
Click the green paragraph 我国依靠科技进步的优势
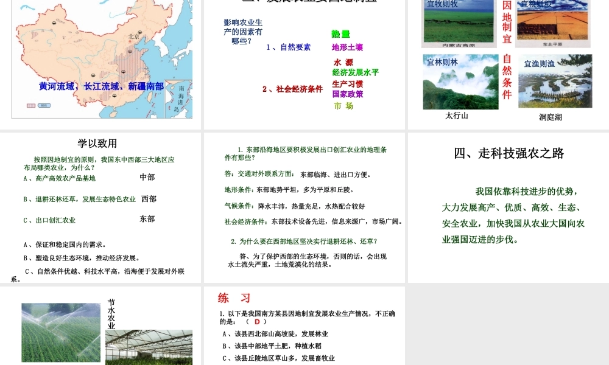[513, 215]
